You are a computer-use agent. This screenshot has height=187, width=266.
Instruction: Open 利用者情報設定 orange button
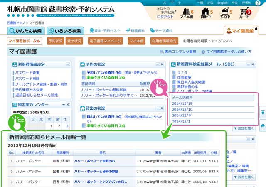coord(164,41)
